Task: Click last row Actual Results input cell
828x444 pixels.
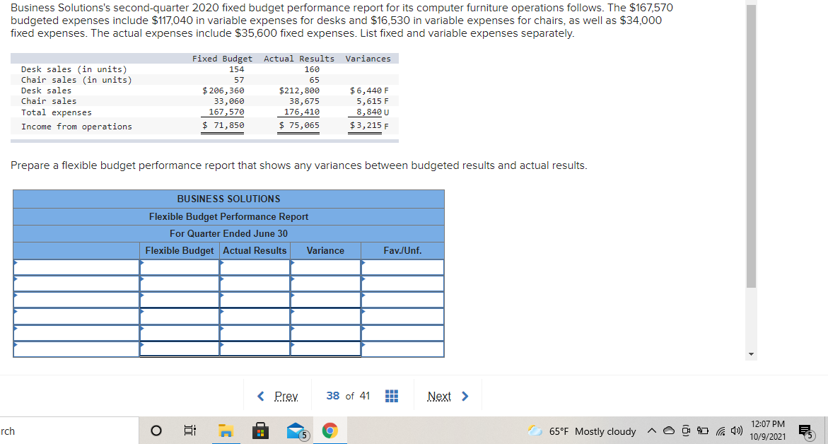Action: 255,349
